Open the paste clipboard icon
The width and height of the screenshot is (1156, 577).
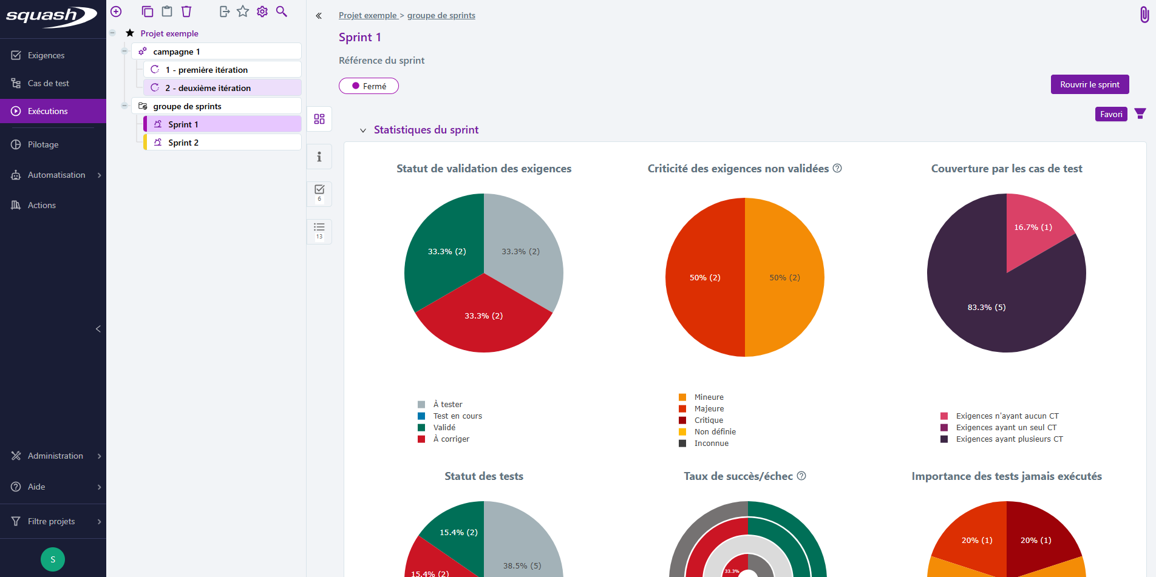[166, 11]
